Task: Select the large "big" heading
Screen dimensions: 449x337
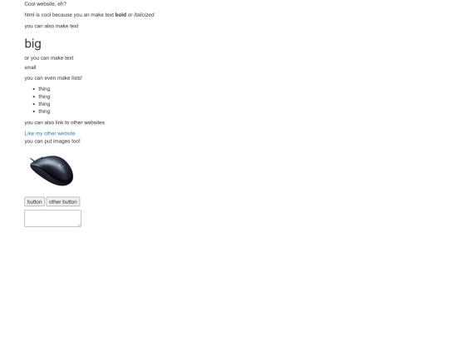Action: 33,43
